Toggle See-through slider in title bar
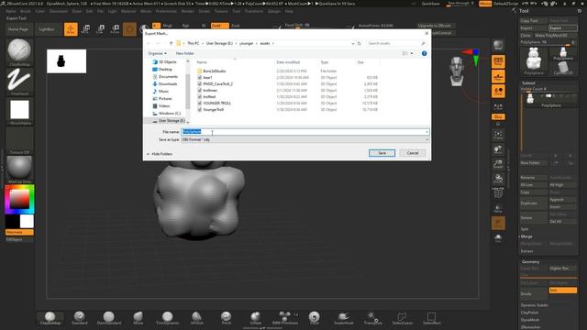Screen dimensions: 587x330 click(460, 4)
